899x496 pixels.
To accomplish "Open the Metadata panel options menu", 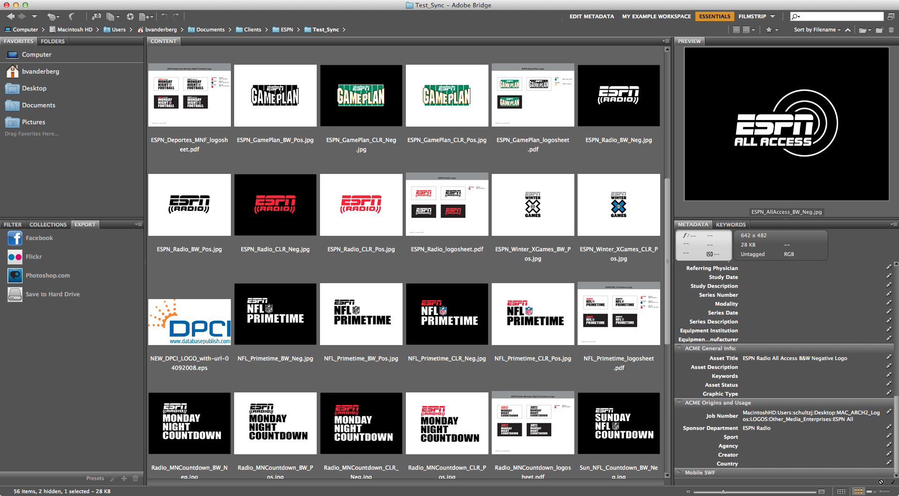I will [x=893, y=225].
